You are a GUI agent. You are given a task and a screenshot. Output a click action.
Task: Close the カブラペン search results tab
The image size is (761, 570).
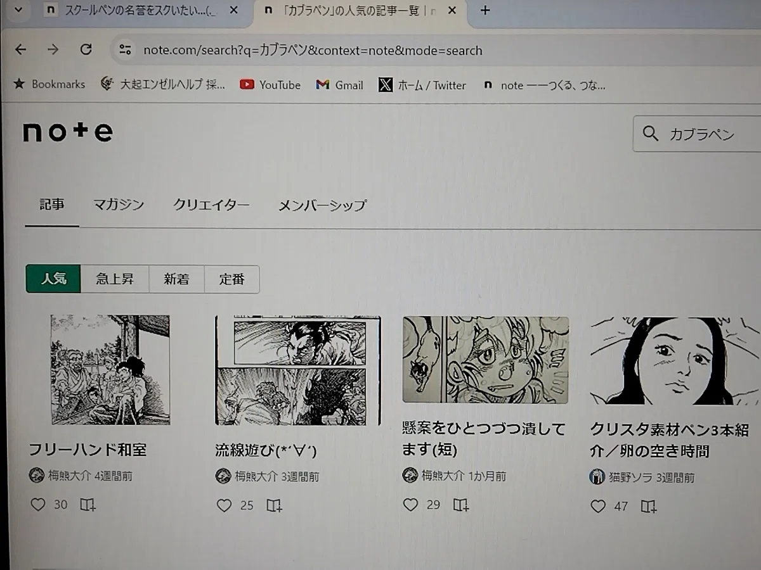452,10
